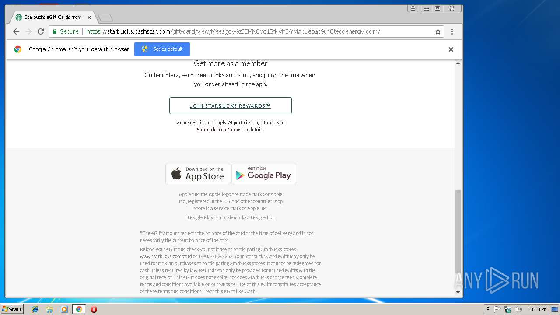Switch to Chrome in the taskbar

[79, 309]
